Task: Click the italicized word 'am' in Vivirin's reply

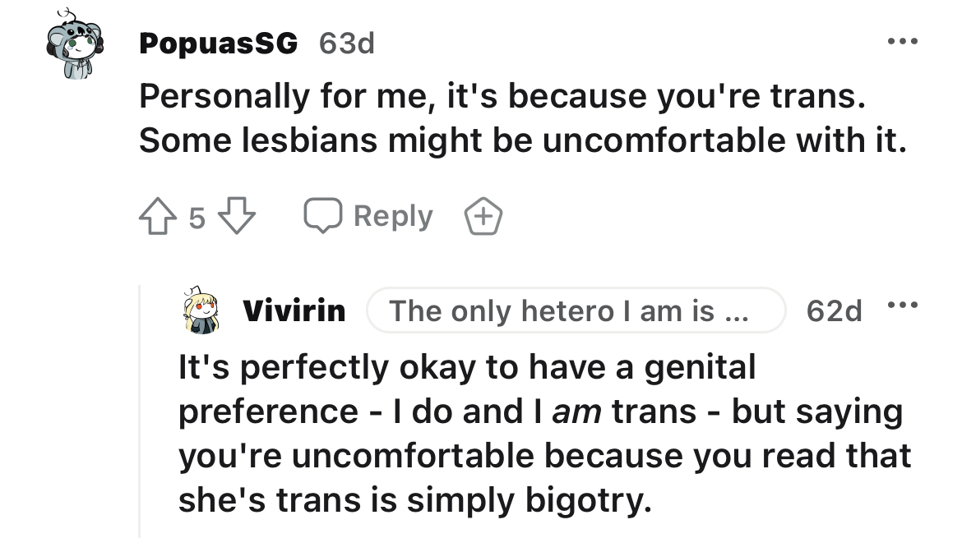Action: pos(576,412)
